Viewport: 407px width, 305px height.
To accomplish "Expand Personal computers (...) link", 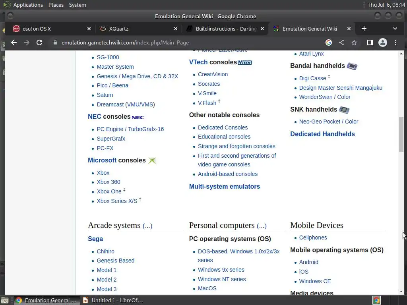I will (x=262, y=226).
